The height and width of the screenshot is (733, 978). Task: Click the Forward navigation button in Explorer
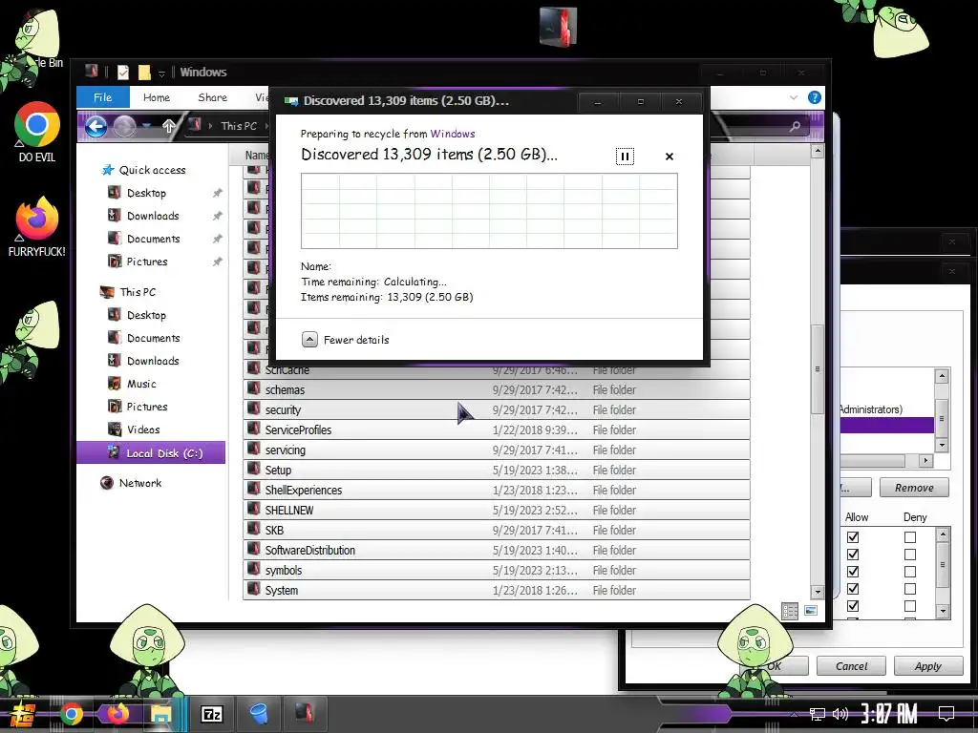coord(124,127)
